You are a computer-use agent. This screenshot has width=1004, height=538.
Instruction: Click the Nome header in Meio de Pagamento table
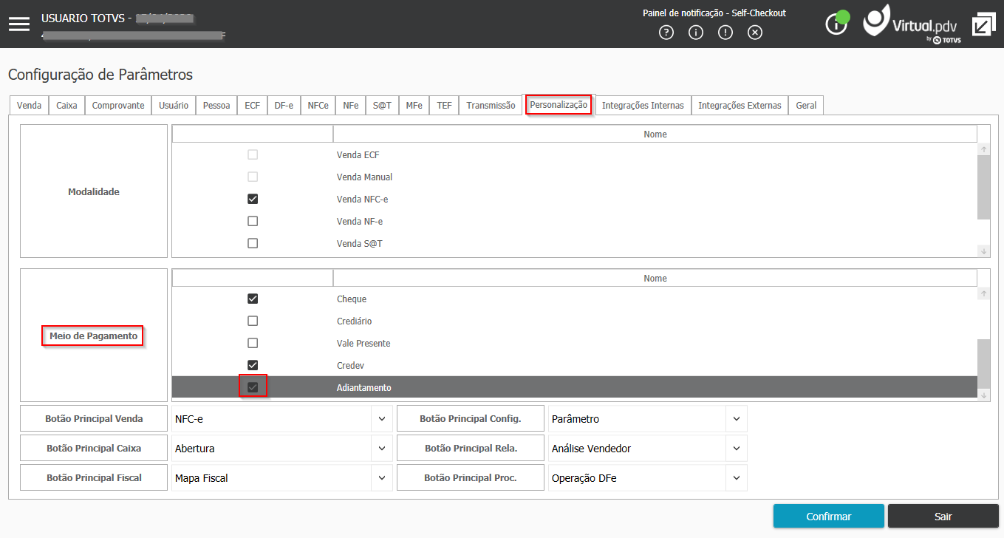click(x=655, y=279)
